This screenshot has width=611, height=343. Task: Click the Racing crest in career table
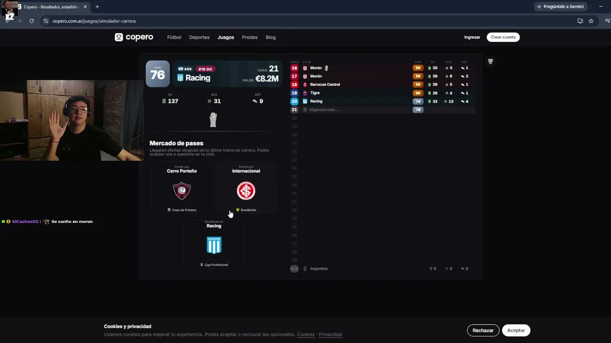coord(305,101)
